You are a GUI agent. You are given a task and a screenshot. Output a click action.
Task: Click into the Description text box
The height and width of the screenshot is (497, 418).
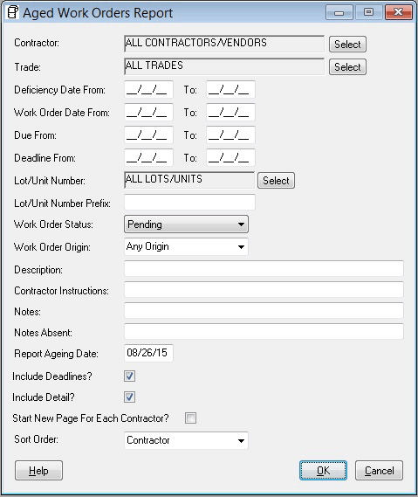tap(264, 269)
